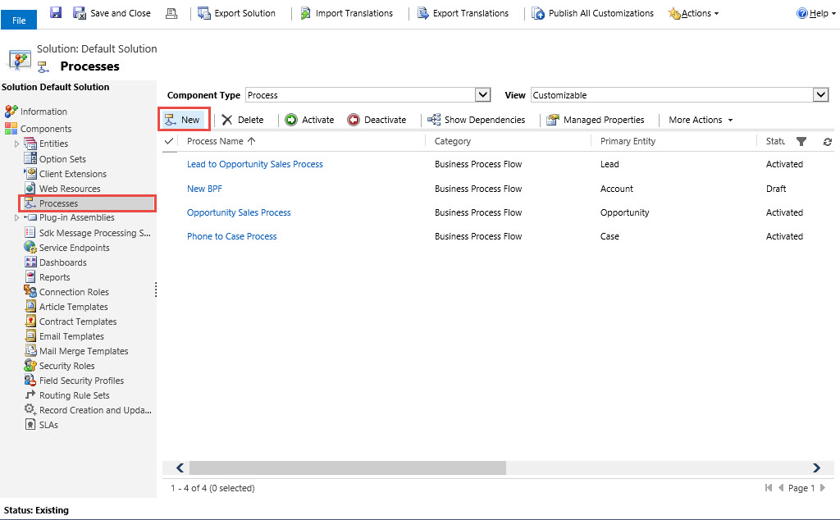Click the Save disk icon in toolbar
840x520 pixels.
(56, 13)
